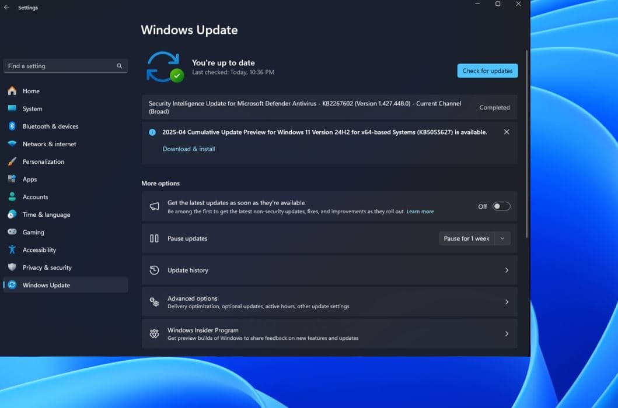This screenshot has height=408, width=618.
Task: Click the Network & internet Wi-Fi icon
Action: (12, 144)
